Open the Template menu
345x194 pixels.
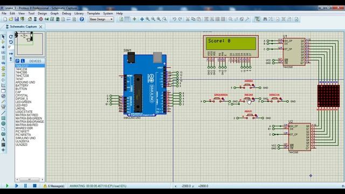[x=93, y=13]
